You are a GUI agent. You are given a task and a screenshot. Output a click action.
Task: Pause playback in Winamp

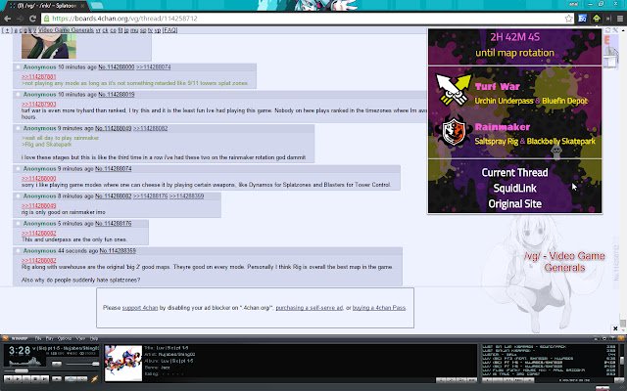pyautogui.click(x=26, y=378)
